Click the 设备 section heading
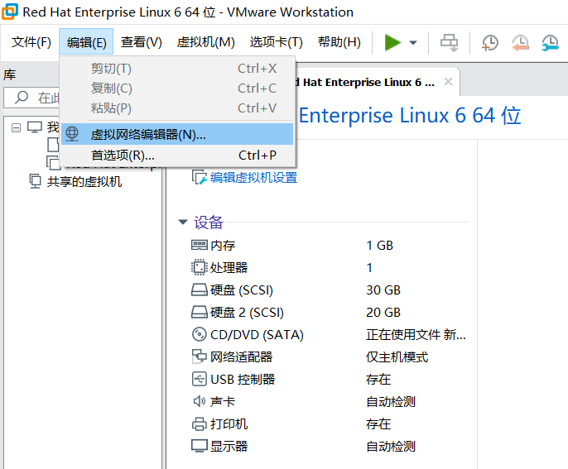Viewport: 568px width, 469px height. click(209, 223)
